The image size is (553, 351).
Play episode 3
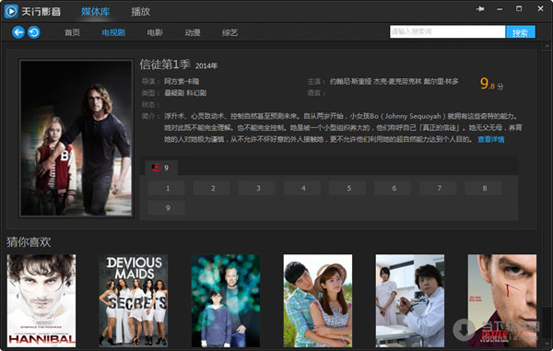coord(258,188)
